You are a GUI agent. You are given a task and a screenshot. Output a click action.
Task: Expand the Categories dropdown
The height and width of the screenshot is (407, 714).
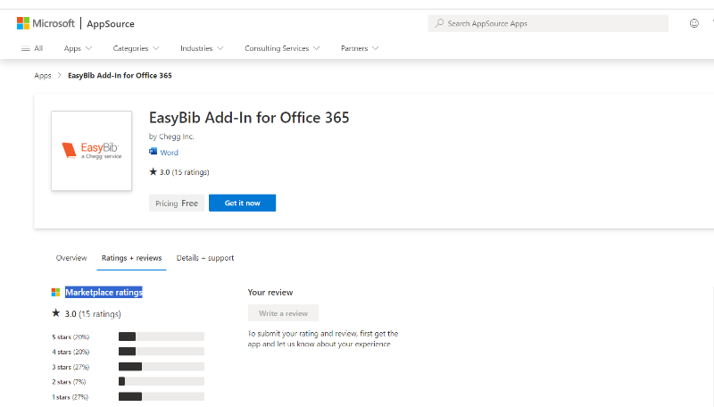(136, 48)
